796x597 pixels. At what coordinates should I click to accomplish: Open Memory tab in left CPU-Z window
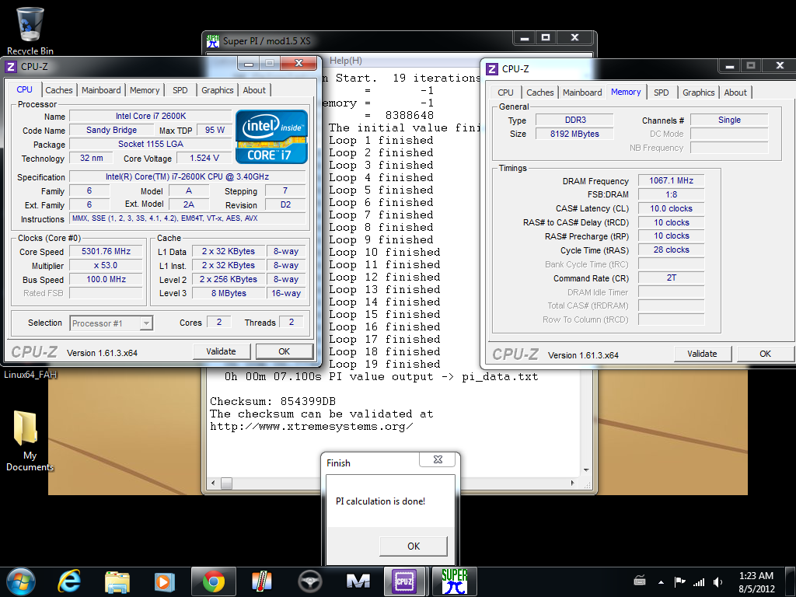[x=145, y=90]
